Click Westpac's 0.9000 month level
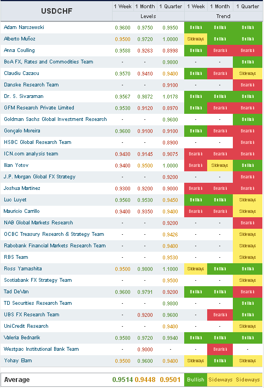The height and width of the screenshot is (388, 264). pos(145,349)
